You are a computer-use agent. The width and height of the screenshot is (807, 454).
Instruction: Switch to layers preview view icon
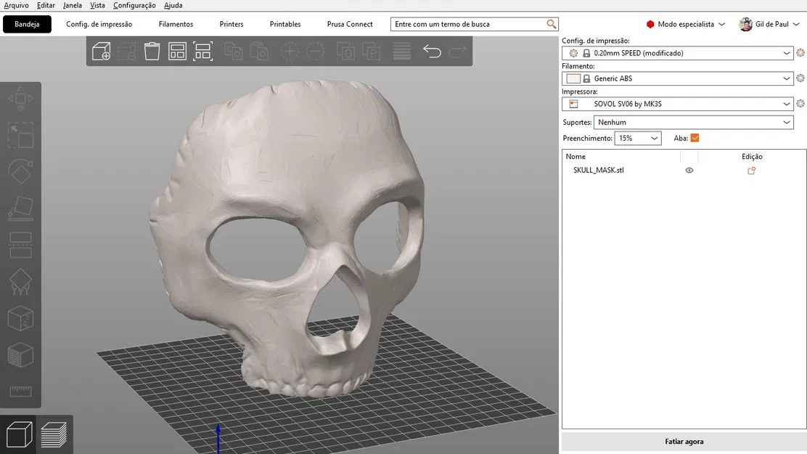pyautogui.click(x=54, y=434)
